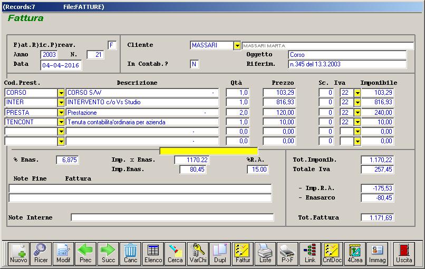Viewport: 425px width, 269px height.
Task: Click the Tot.Fattura value 1.171,69
Action: (x=378, y=217)
